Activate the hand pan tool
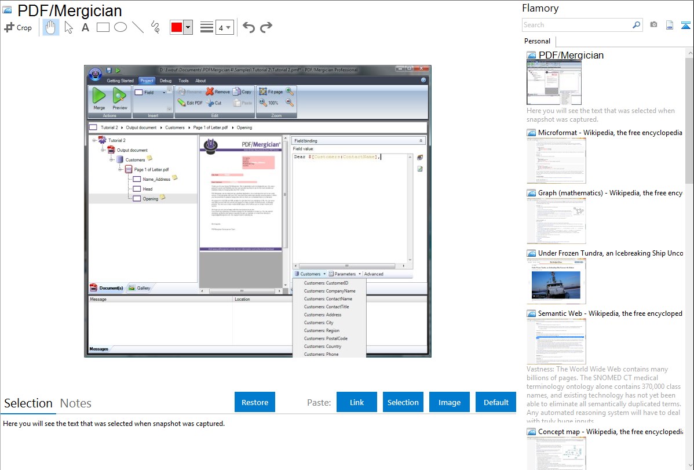Screen dimensions: 694x470 [50, 27]
